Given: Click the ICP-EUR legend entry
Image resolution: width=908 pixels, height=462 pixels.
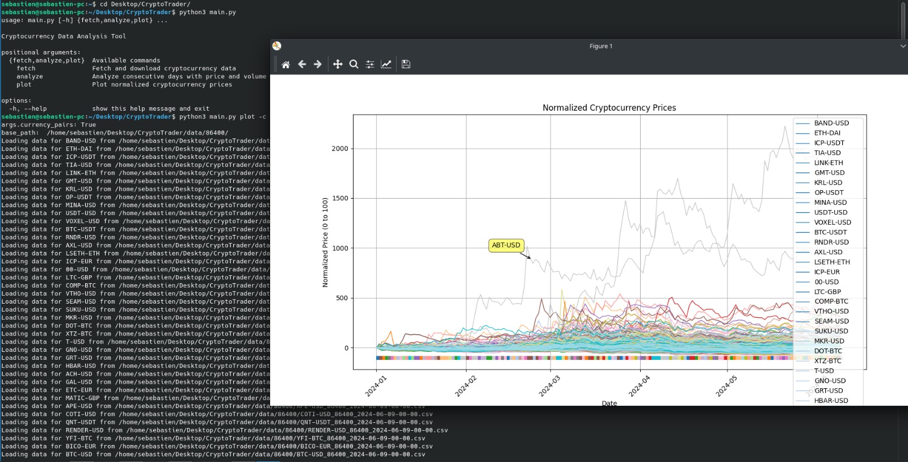Looking at the screenshot, I should (818, 272).
